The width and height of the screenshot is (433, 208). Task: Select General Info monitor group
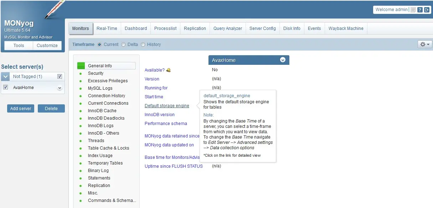pyautogui.click(x=106, y=66)
